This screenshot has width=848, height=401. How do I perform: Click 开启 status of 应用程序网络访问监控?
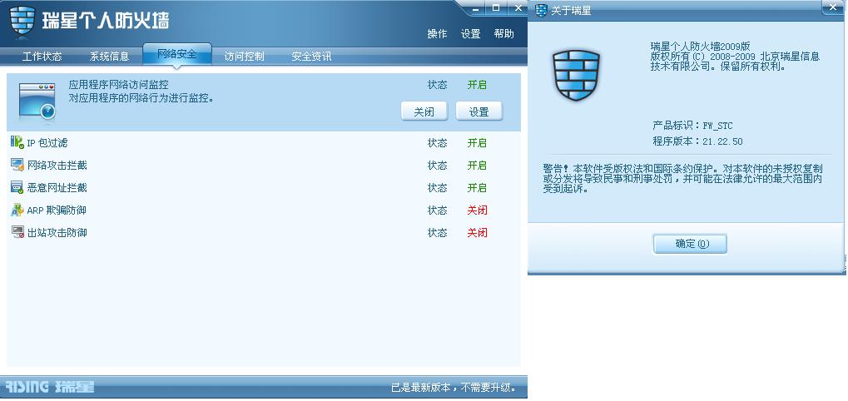[x=478, y=85]
